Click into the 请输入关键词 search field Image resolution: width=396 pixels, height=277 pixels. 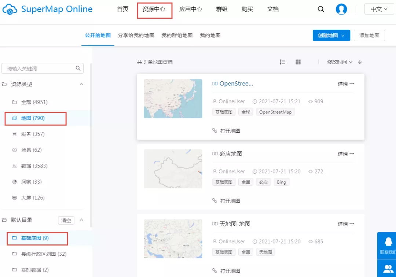43,69
